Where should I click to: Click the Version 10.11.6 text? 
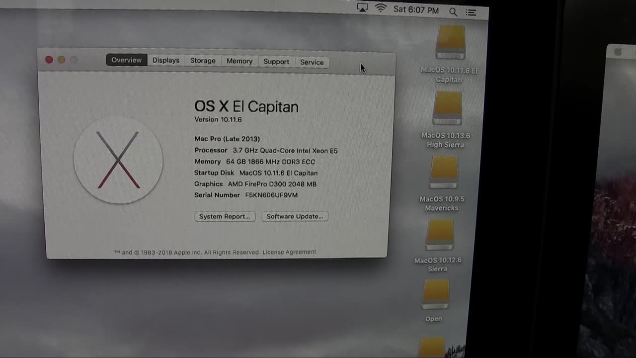[x=218, y=120]
